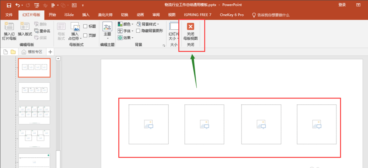Image resolution: width=368 pixels, height=168 pixels.
Task: Click the text box icon in quick access toolbar
Action: coord(74,5)
